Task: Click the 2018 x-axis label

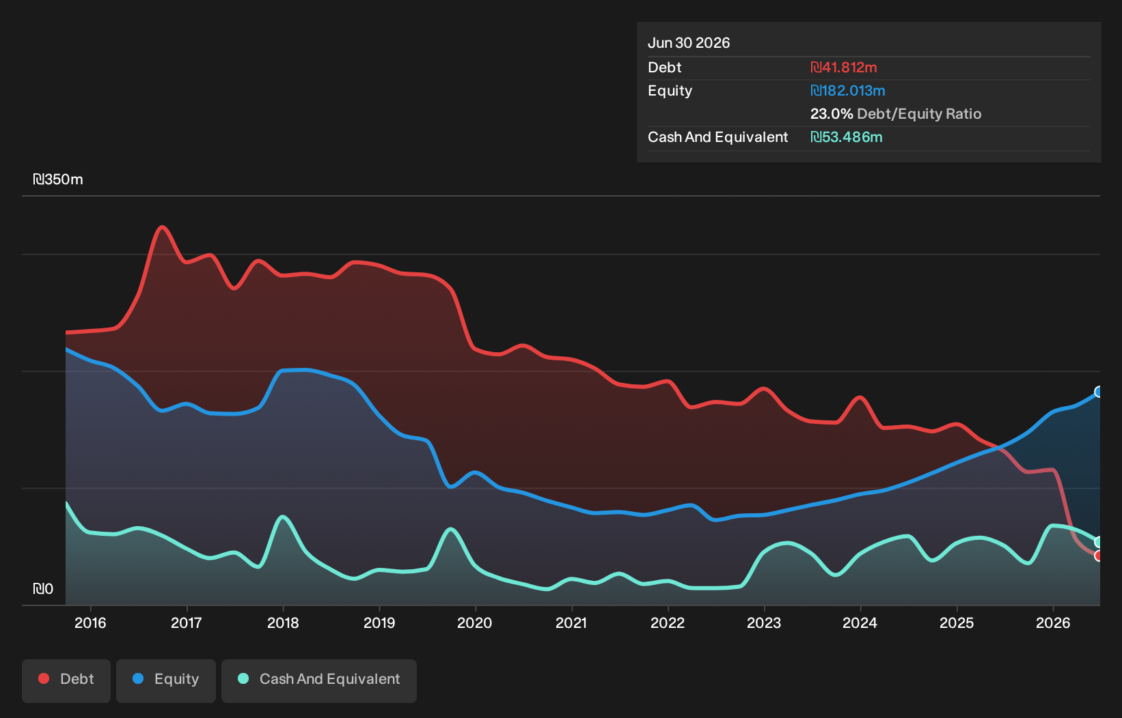Action: [x=283, y=622]
